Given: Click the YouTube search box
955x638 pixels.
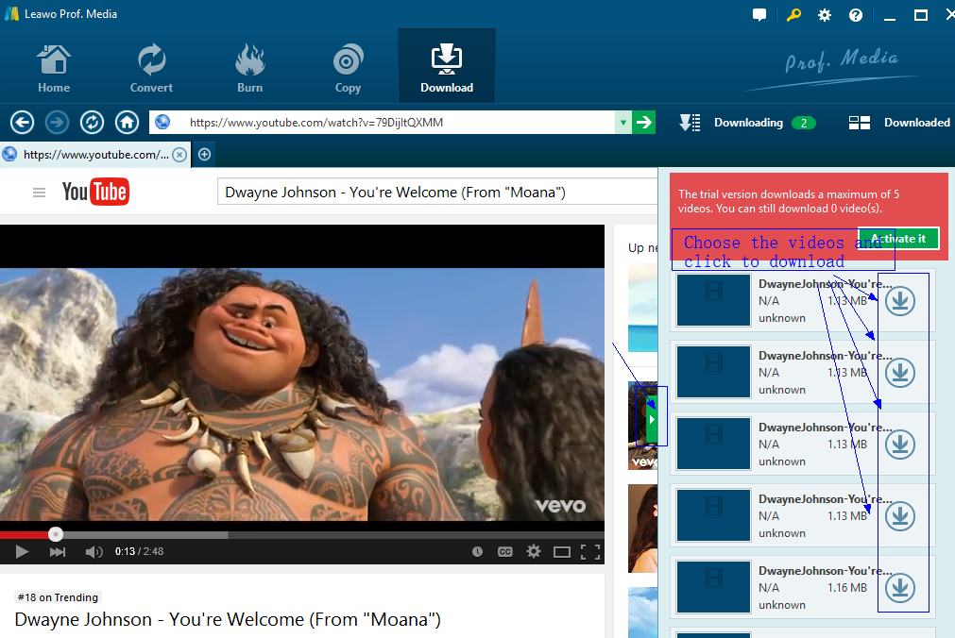Looking at the screenshot, I should coord(437,193).
